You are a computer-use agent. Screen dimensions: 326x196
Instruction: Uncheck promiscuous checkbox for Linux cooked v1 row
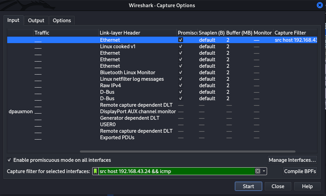pyautogui.click(x=181, y=47)
